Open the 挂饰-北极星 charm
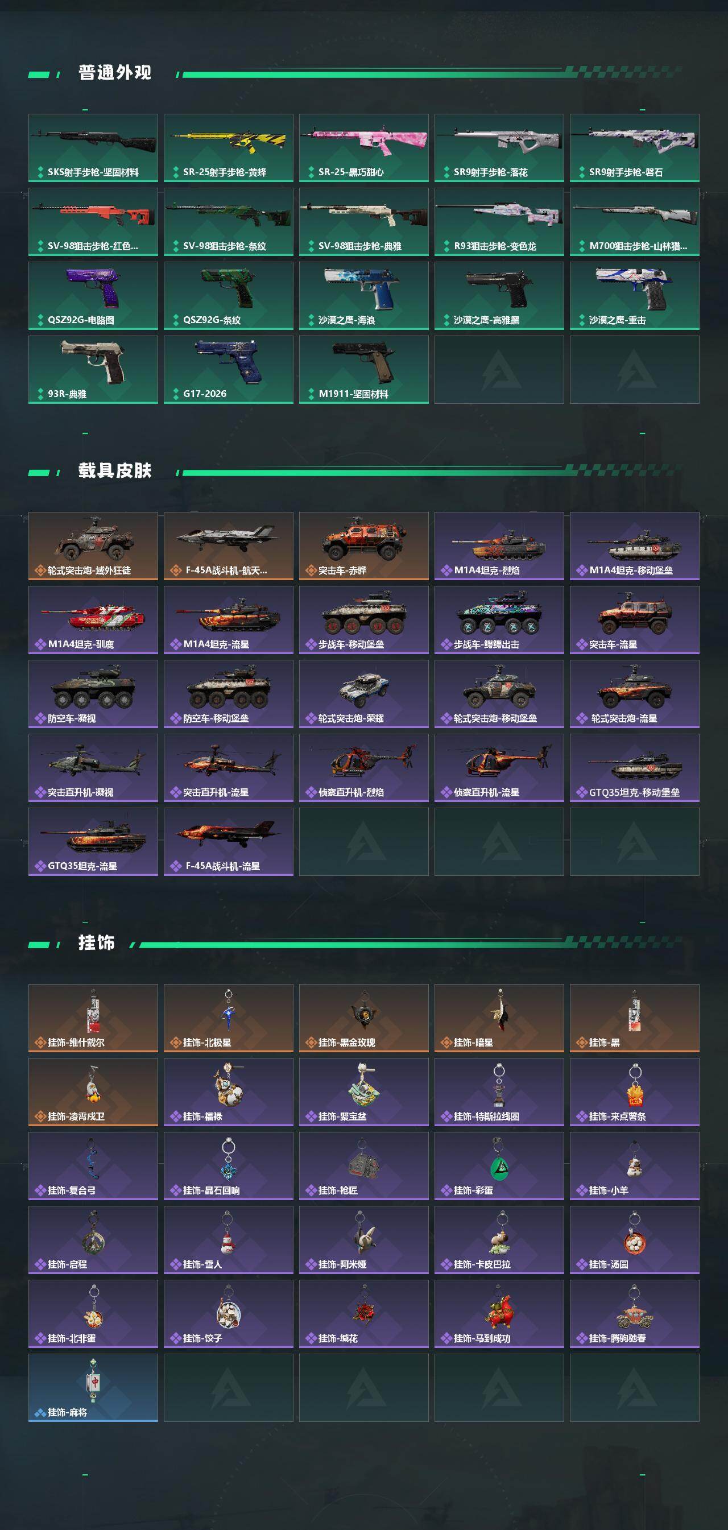 [x=229, y=1018]
